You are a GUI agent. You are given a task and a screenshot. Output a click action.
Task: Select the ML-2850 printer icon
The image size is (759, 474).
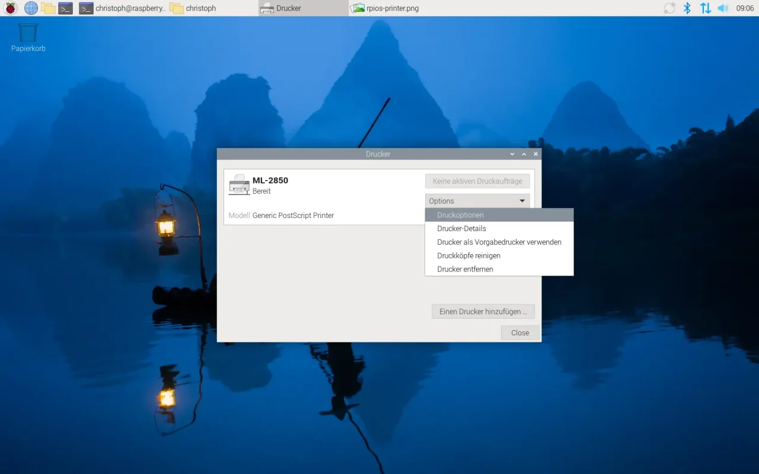pyautogui.click(x=240, y=185)
